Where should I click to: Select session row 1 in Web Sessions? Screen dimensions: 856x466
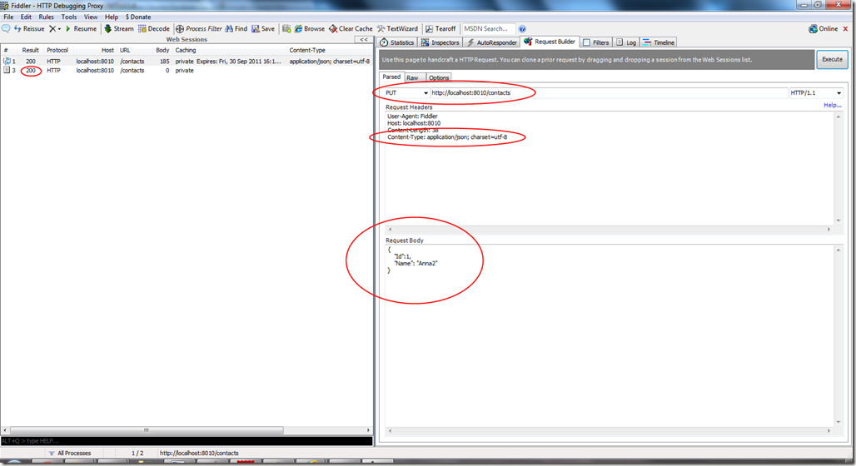(187, 61)
